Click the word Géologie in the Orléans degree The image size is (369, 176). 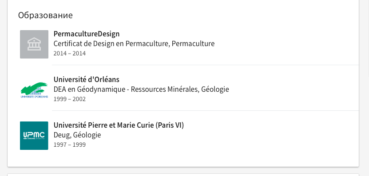(215, 89)
